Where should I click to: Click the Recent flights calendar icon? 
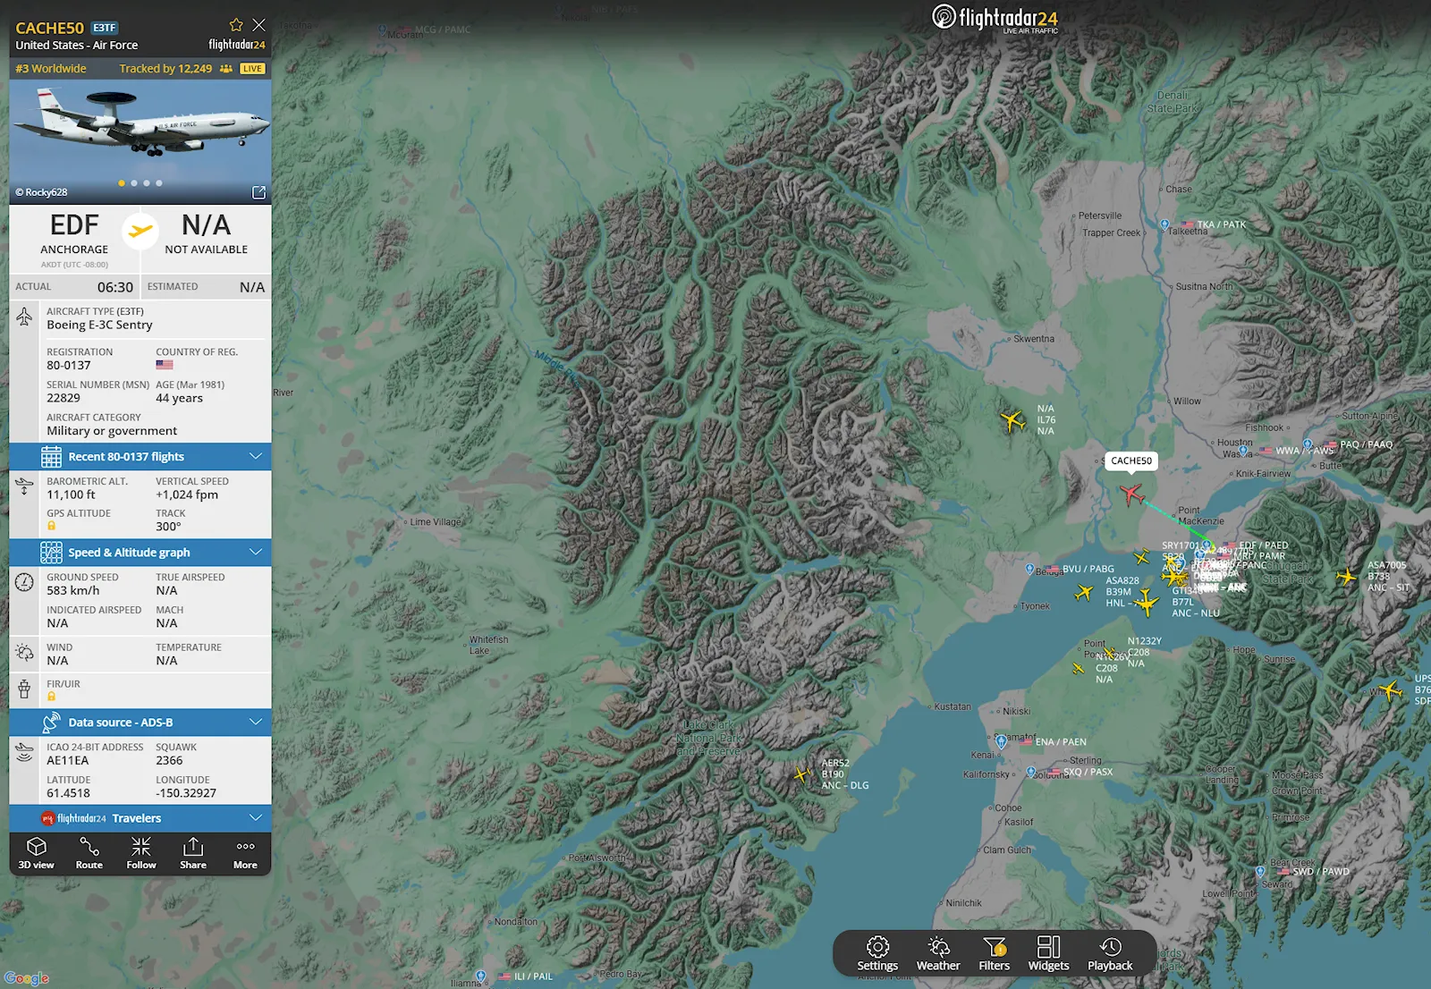[51, 456]
